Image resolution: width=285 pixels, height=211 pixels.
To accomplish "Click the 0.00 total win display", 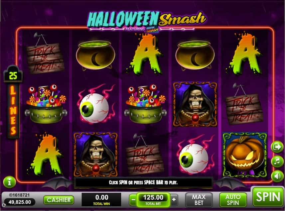I will point(101,200).
